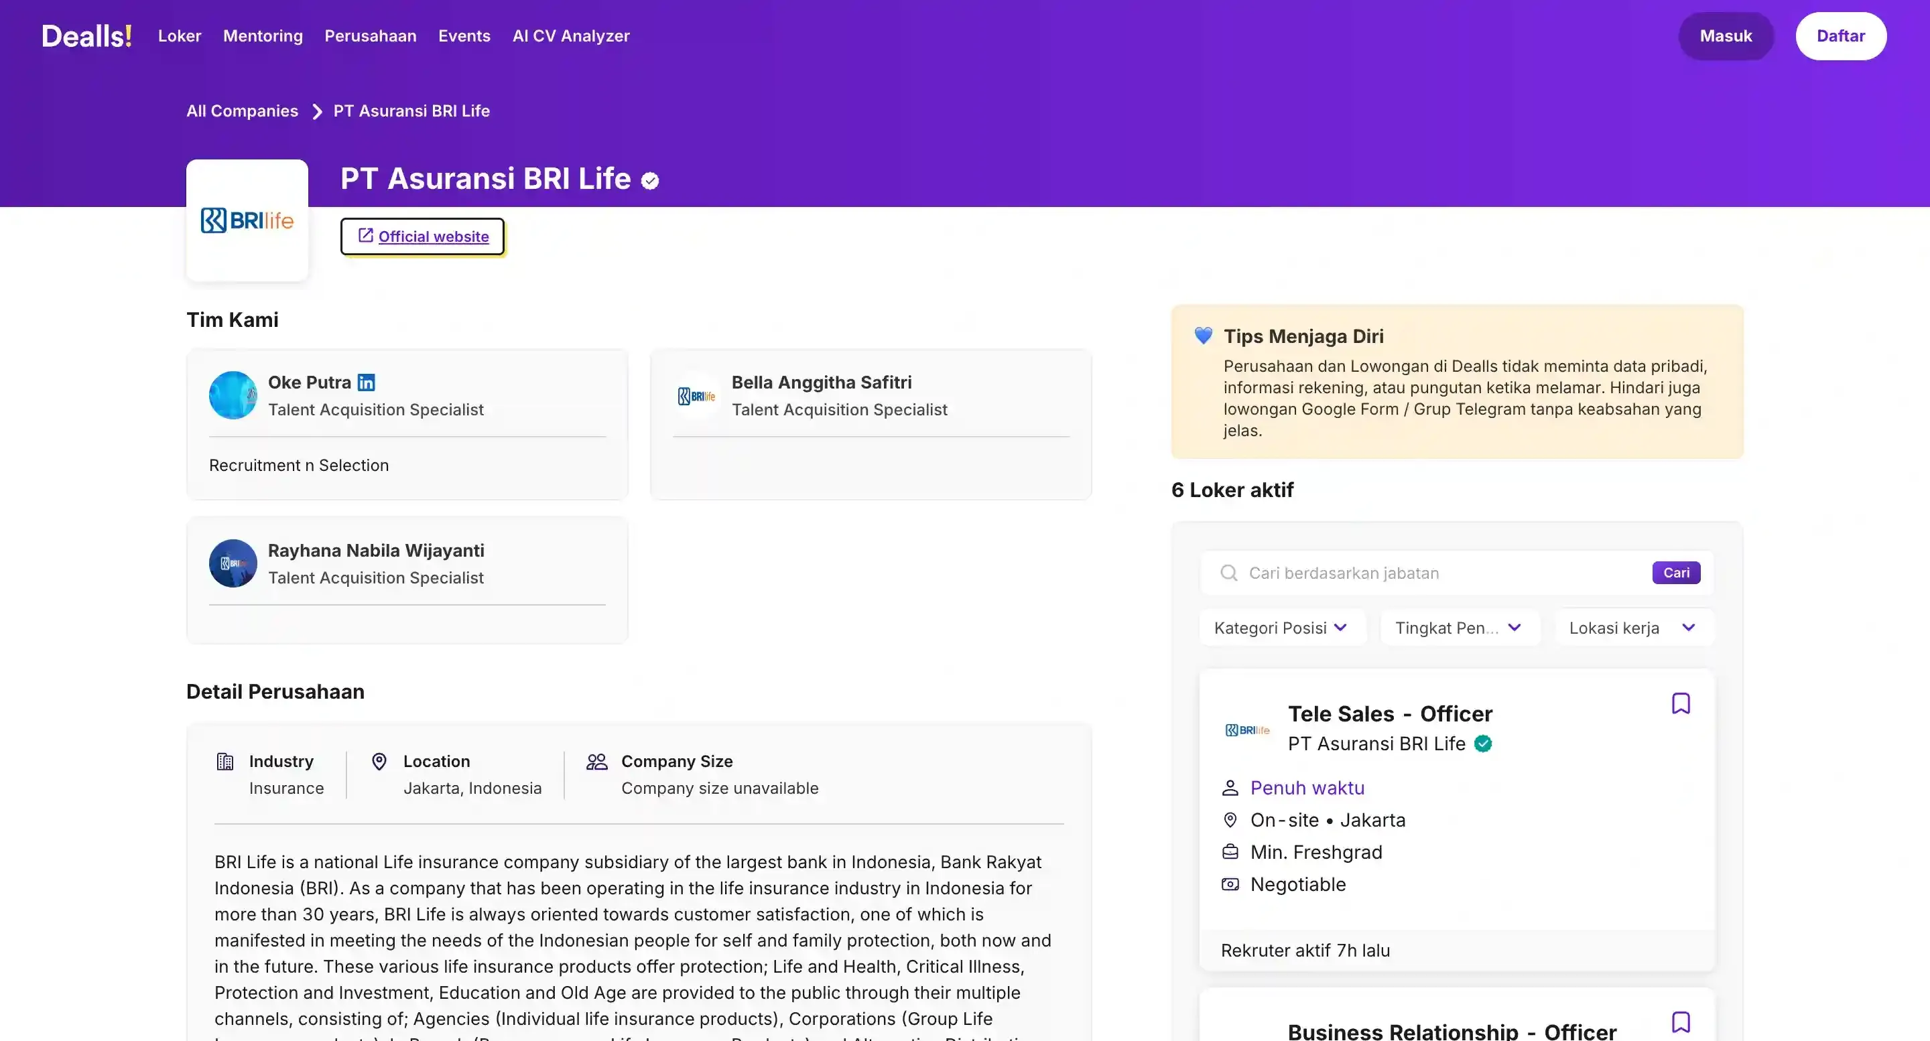Click Rayhana Nabila Wijayanti's avatar
Screen dimensions: 1930x1041
coord(233,563)
